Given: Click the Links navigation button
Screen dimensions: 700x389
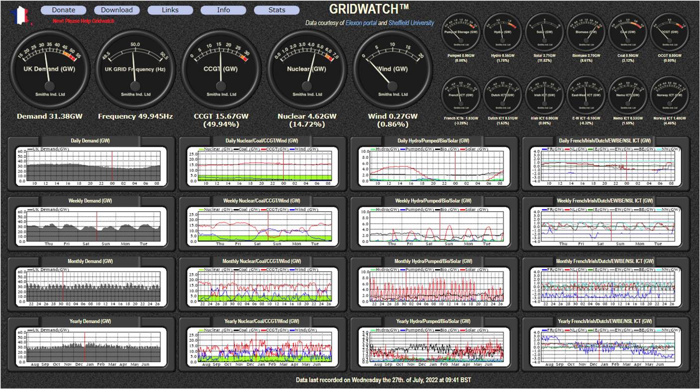Looking at the screenshot, I should 170,10.
